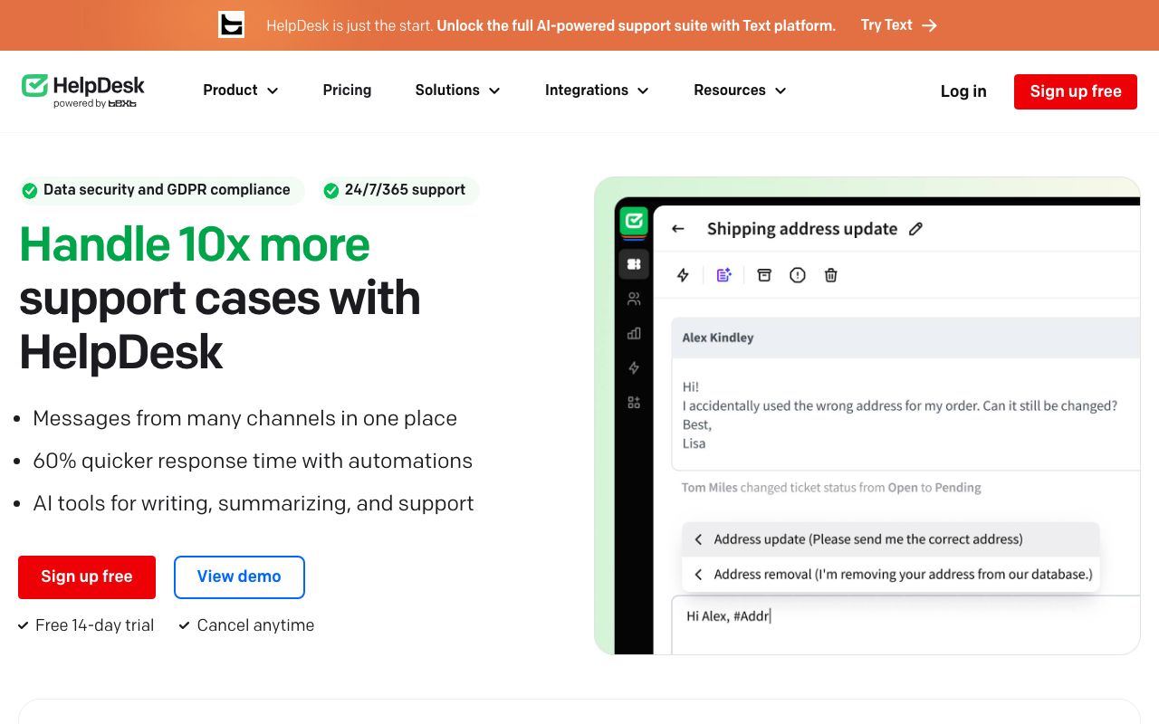Viewport: 1159px width, 724px height.
Task: Click the Messages from many channels bullet
Action: pos(244,418)
